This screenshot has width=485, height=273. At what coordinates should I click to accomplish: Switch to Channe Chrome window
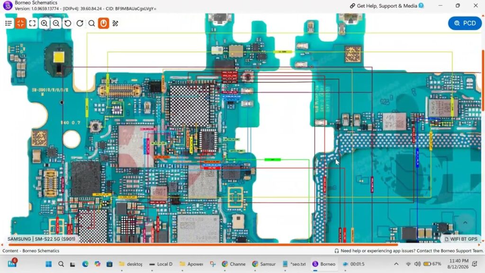point(234,264)
